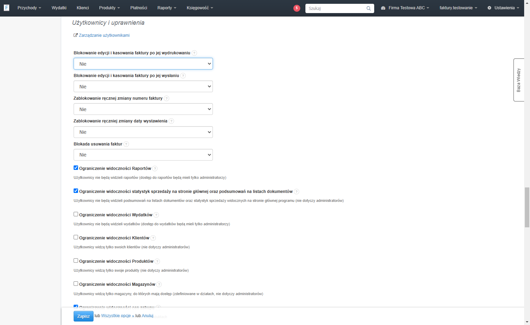The image size is (530, 325).
Task: Open dropdown for blocking manual invoice number change
Action: coord(143,109)
